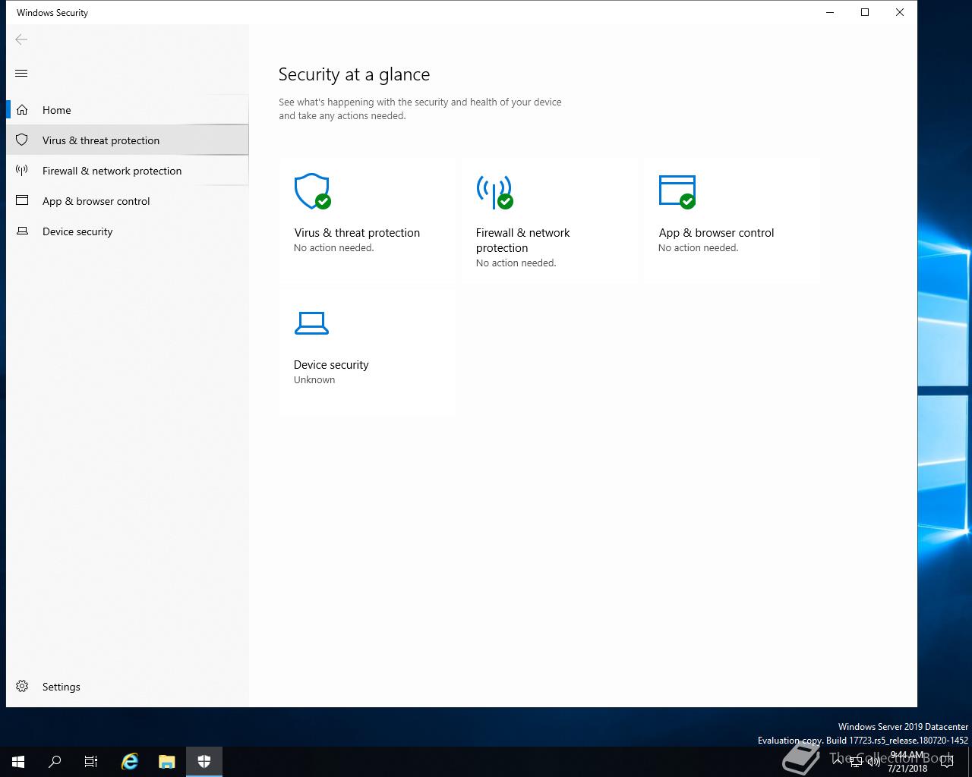Viewport: 972px width, 777px height.
Task: Click the Virus & threat protection shield tile icon
Action: [x=312, y=191]
